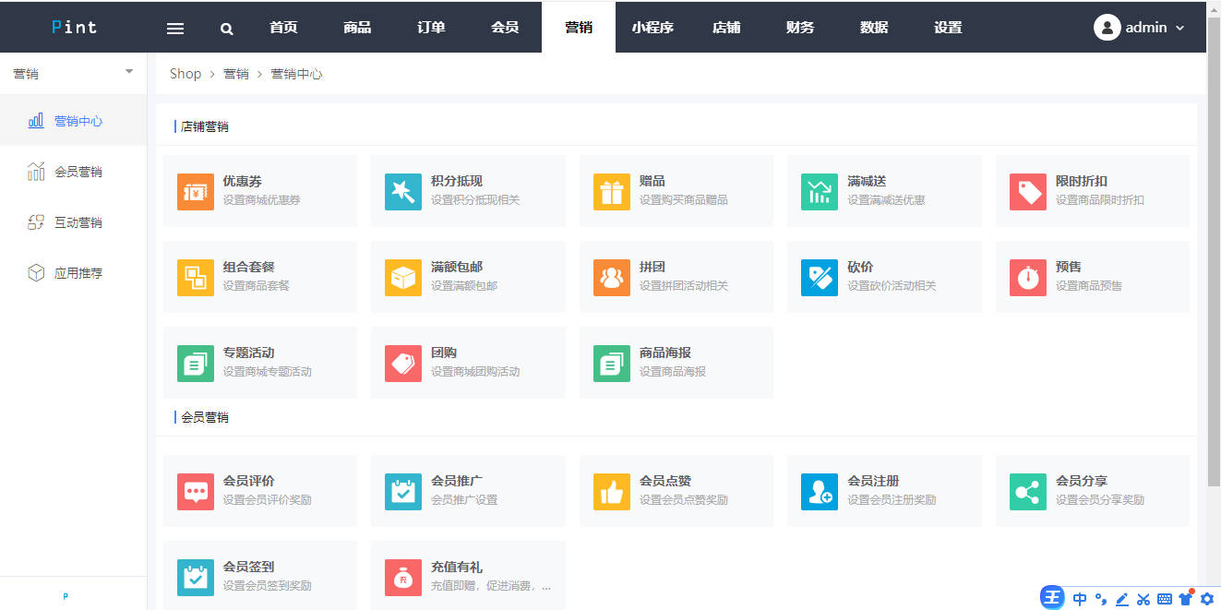The height and width of the screenshot is (610, 1221).
Task: Click the 积分抵现 magic wand icon
Action: pyautogui.click(x=403, y=191)
